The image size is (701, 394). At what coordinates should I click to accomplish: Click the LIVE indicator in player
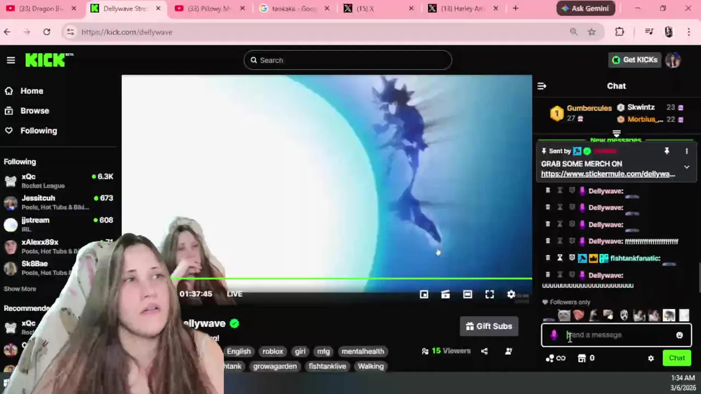coord(234,294)
